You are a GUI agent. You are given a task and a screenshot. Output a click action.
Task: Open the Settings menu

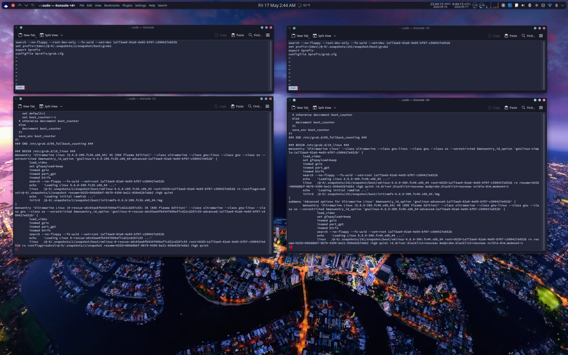[x=141, y=5]
